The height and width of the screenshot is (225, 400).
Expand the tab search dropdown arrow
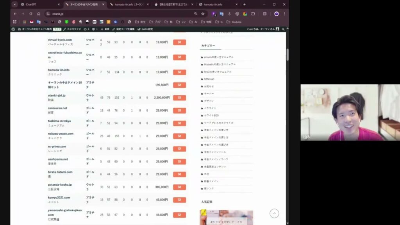pyautogui.click(x=15, y=4)
